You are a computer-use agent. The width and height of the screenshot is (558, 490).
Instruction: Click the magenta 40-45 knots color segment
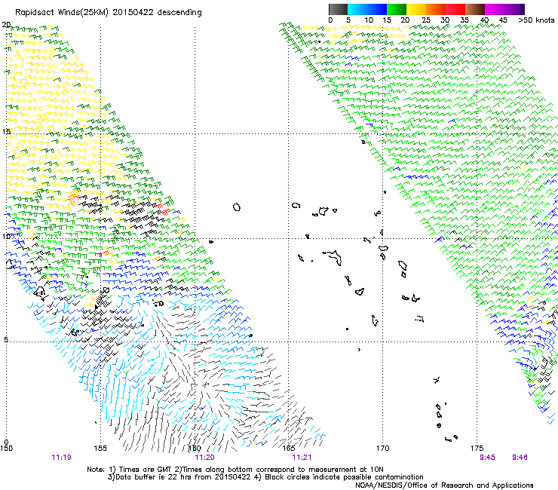(x=495, y=9)
